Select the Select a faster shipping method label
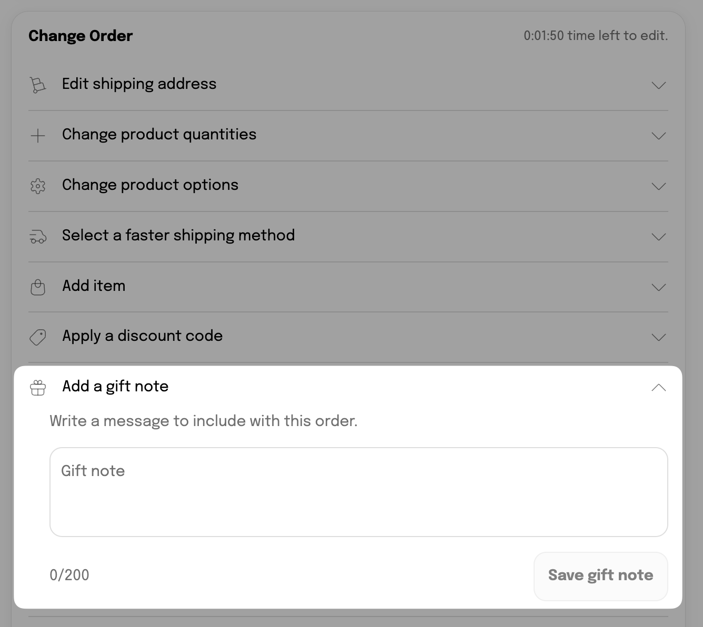This screenshot has height=627, width=703. point(178,236)
